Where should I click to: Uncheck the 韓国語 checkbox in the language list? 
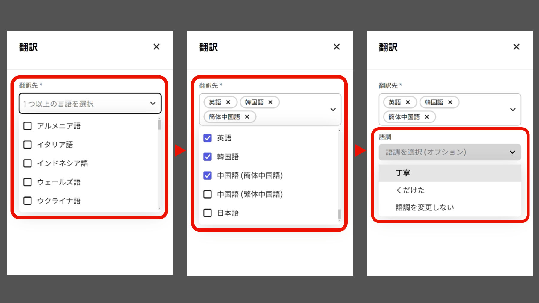click(x=208, y=157)
